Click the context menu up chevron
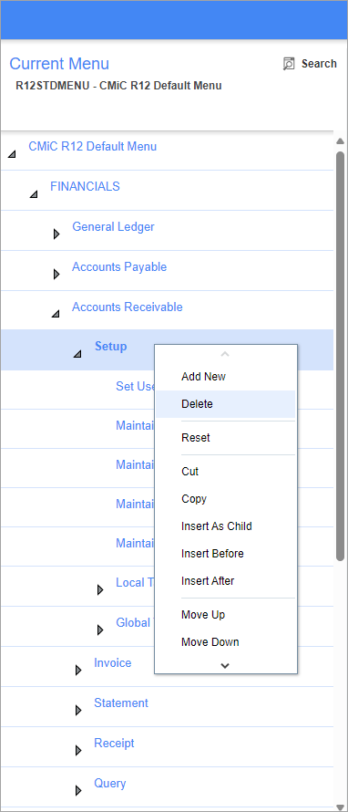 pos(225,354)
